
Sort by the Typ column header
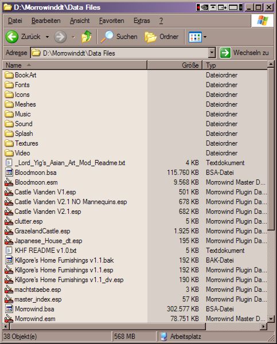[235, 65]
